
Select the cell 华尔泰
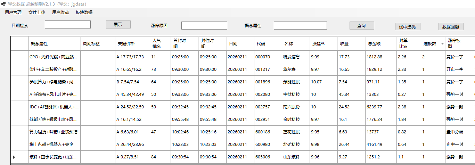pos(296,69)
